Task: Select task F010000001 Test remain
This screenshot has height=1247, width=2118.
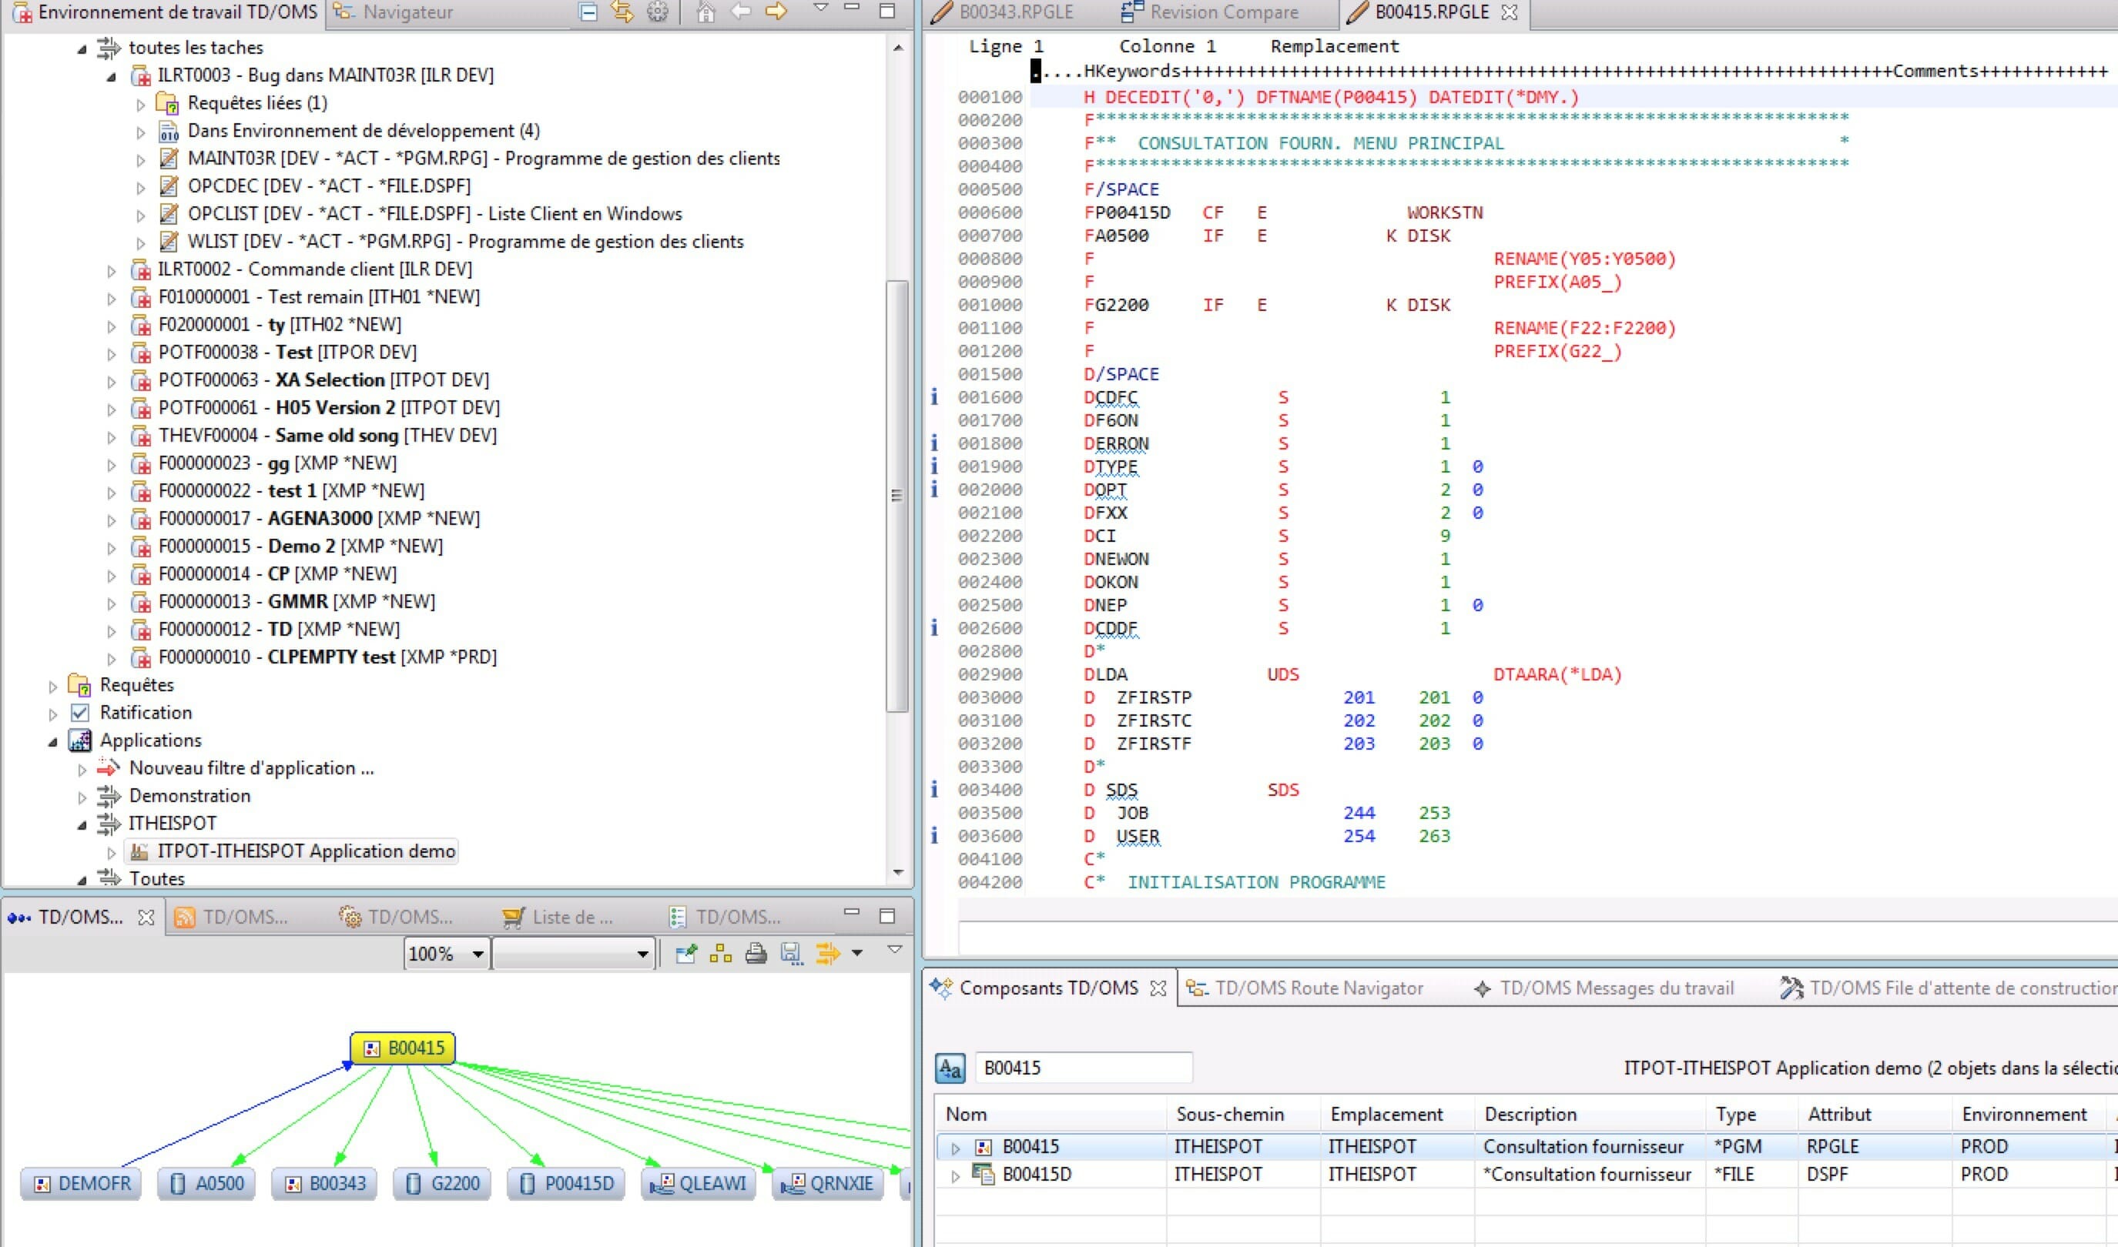Action: pyautogui.click(x=305, y=296)
